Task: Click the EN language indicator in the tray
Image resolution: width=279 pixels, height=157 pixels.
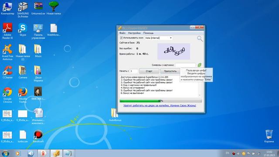Action: [227, 153]
